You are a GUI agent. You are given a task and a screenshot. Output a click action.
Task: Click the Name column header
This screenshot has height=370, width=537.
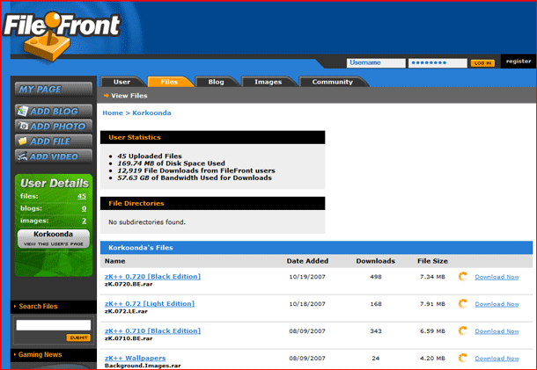click(114, 261)
